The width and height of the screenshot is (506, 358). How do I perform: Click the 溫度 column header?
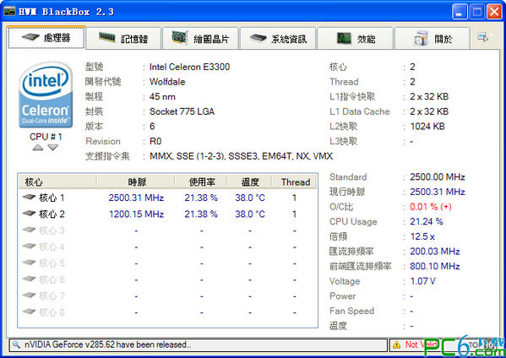(x=250, y=182)
